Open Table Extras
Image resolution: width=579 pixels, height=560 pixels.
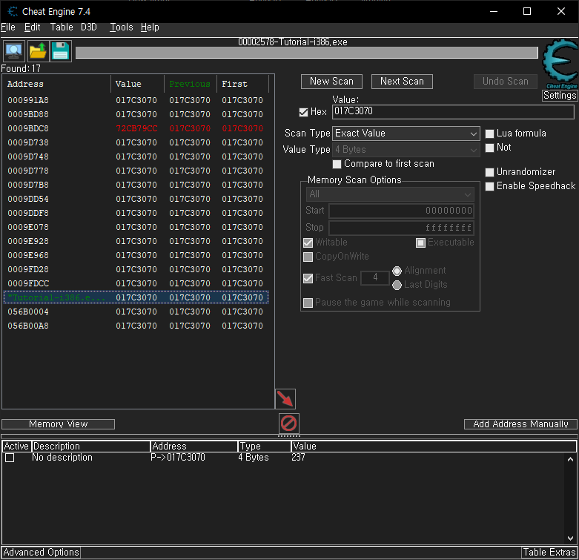click(549, 553)
